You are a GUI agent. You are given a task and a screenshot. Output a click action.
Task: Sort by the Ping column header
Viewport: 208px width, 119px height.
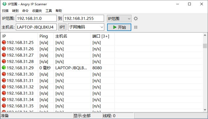(46, 36)
